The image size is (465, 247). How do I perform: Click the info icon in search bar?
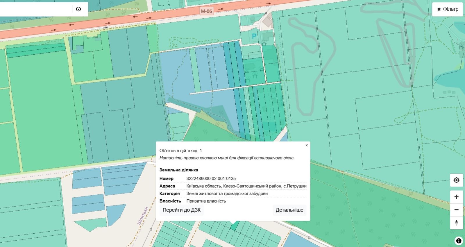pyautogui.click(x=78, y=9)
